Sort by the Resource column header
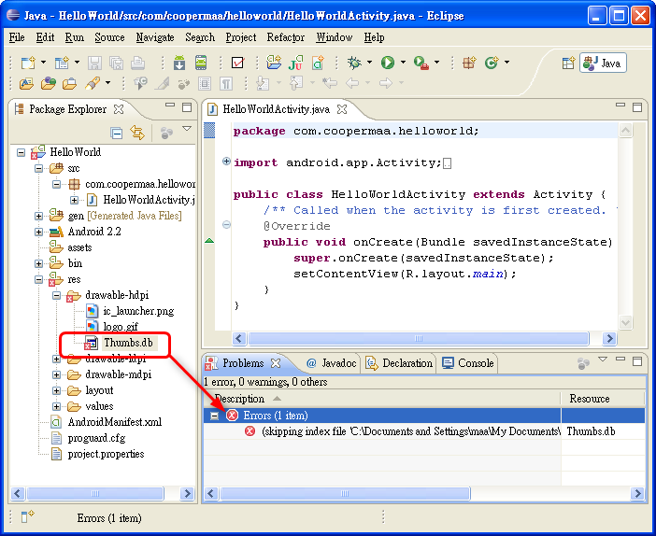656x536 pixels. click(x=603, y=399)
